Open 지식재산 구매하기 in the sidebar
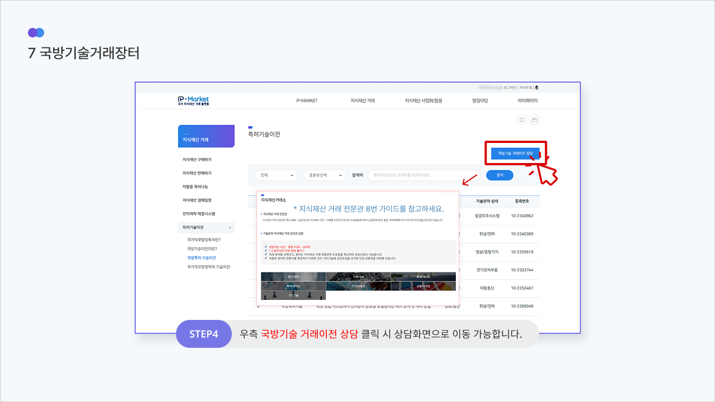The image size is (715, 402). [x=197, y=160]
